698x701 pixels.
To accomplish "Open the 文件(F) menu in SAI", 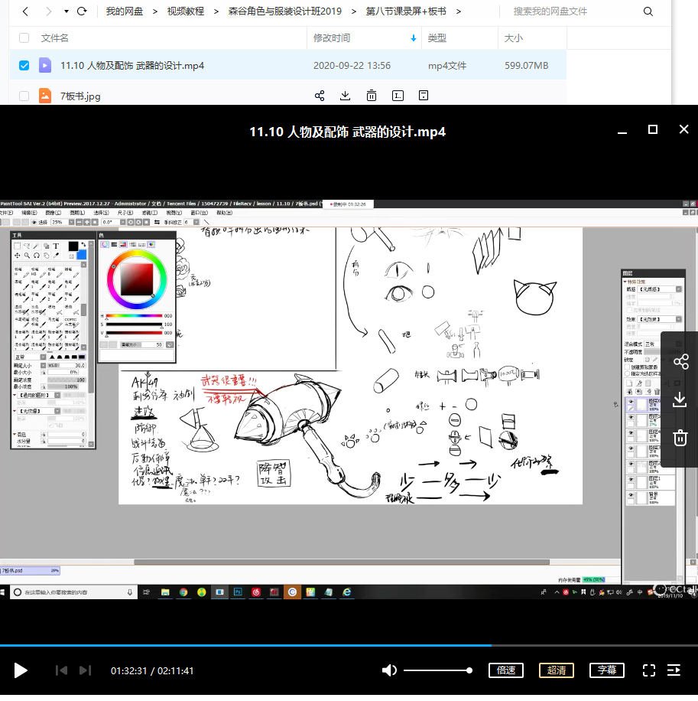I will (x=6, y=212).
